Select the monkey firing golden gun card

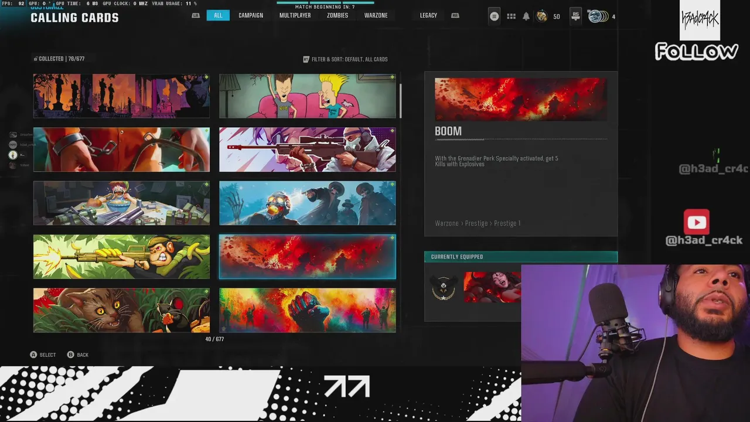tap(121, 257)
